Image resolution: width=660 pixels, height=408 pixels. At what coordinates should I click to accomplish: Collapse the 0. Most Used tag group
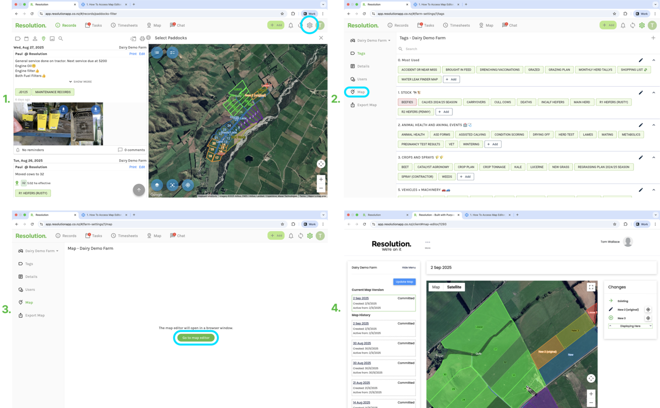coord(654,60)
